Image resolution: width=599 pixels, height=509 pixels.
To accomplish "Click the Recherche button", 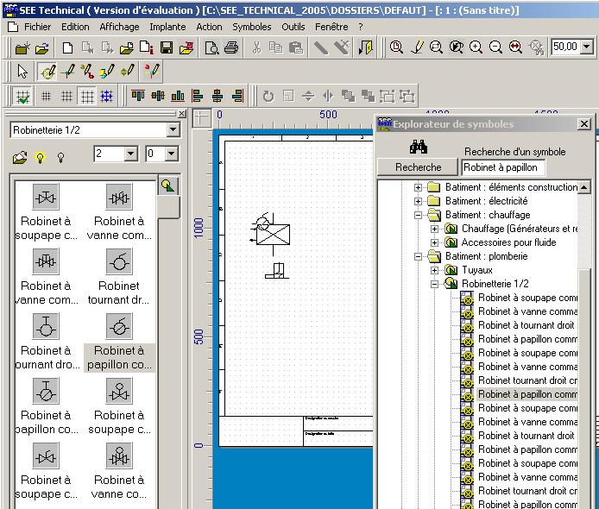I will pos(418,167).
